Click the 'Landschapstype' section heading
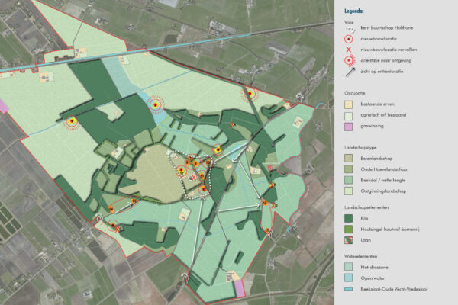The image size is (458, 305). (x=360, y=148)
